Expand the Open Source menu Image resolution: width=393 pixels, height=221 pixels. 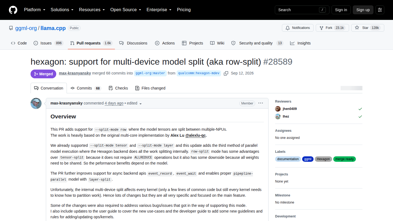126,10
